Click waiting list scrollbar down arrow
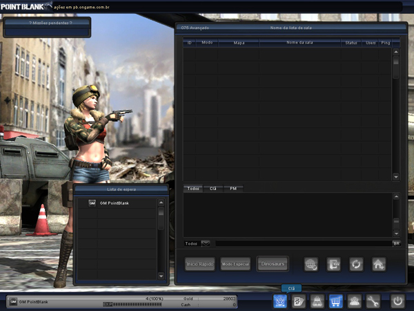The width and height of the screenshot is (414, 311). click(161, 276)
